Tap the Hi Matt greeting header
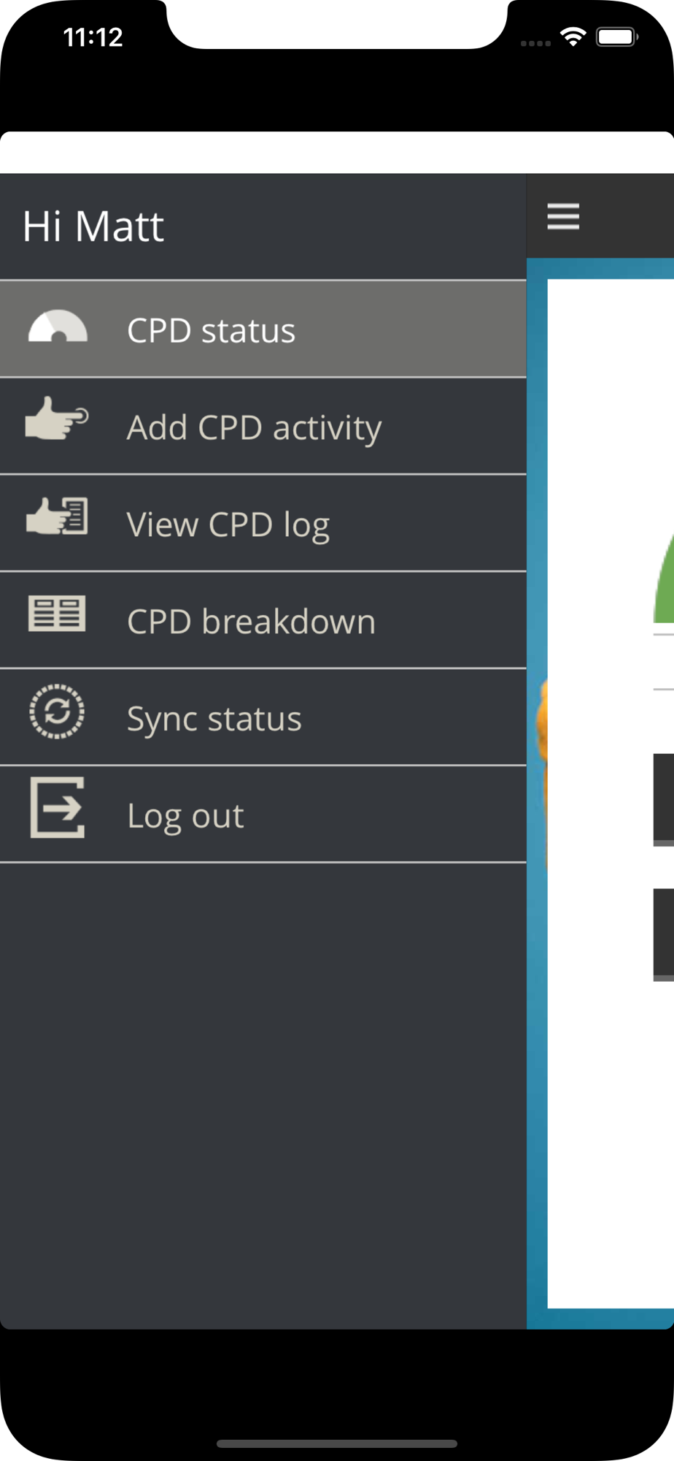 [93, 226]
